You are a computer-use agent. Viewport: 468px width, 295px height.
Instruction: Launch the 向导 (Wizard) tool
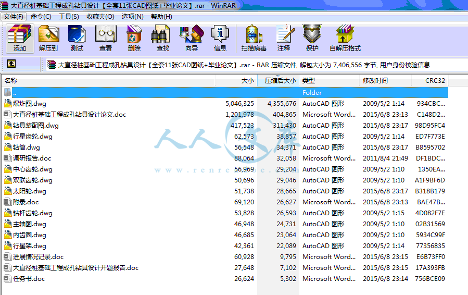(x=192, y=38)
